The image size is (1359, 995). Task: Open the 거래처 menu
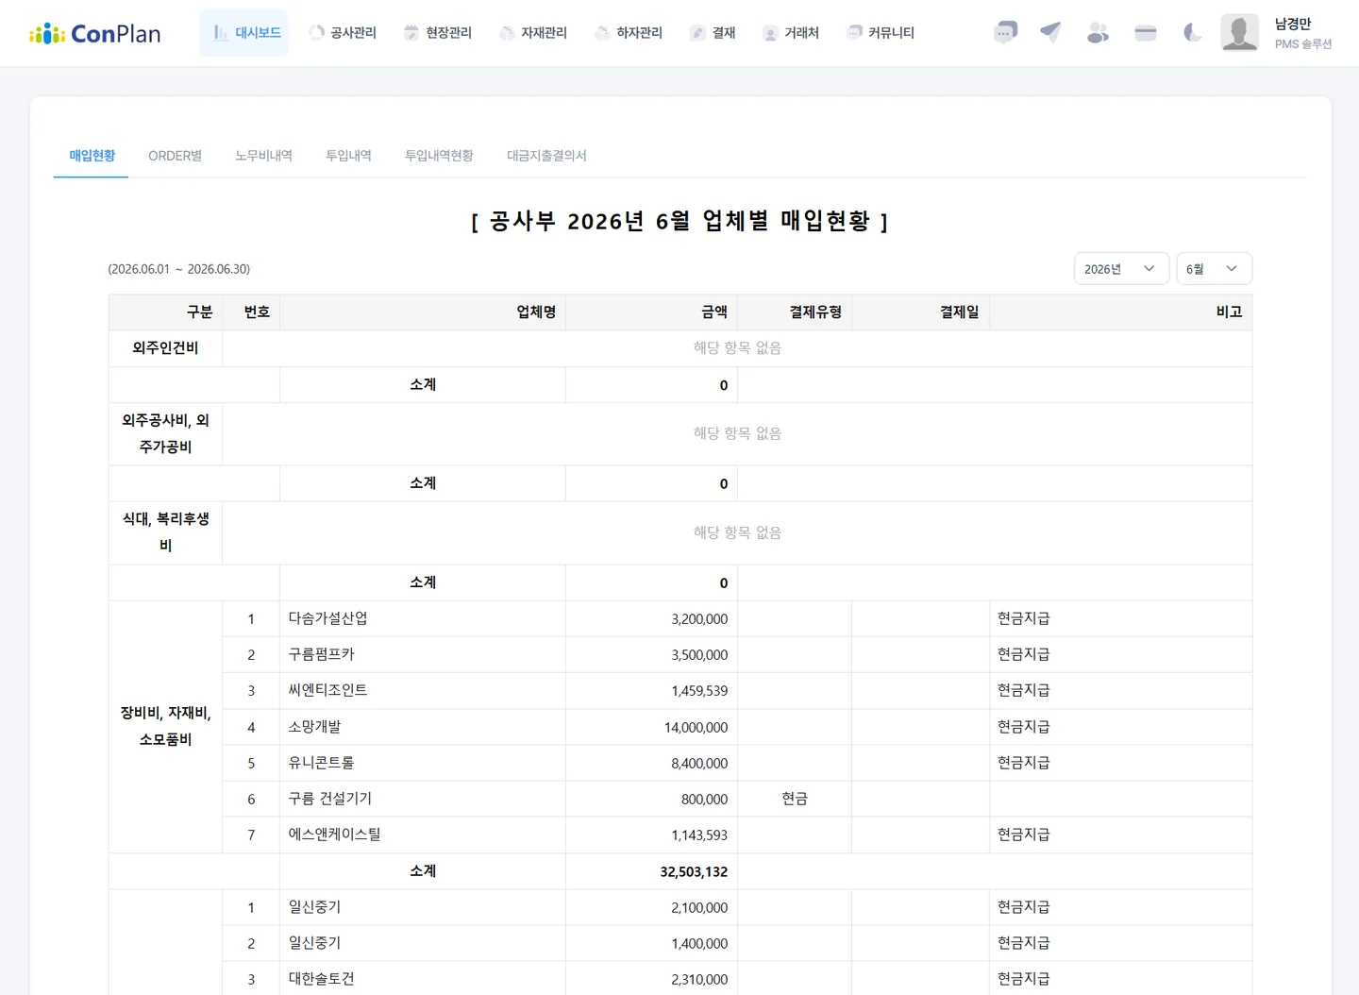click(791, 33)
